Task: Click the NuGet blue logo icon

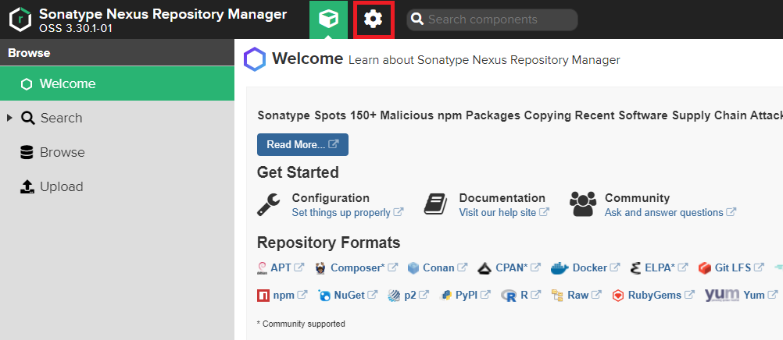Action: pos(324,296)
